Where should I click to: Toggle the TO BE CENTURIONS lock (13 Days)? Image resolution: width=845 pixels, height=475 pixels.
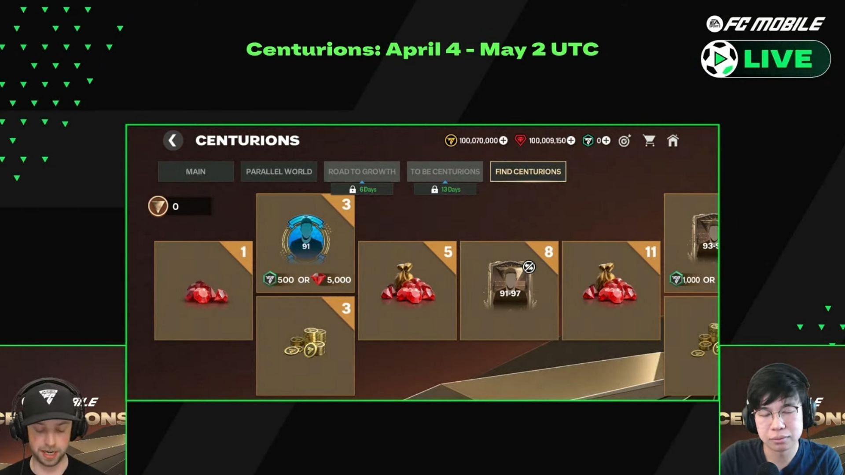(x=445, y=189)
